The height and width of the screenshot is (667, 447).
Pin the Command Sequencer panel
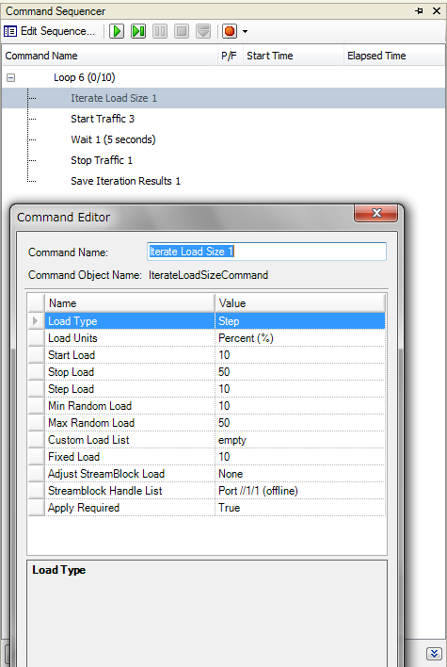pos(420,11)
